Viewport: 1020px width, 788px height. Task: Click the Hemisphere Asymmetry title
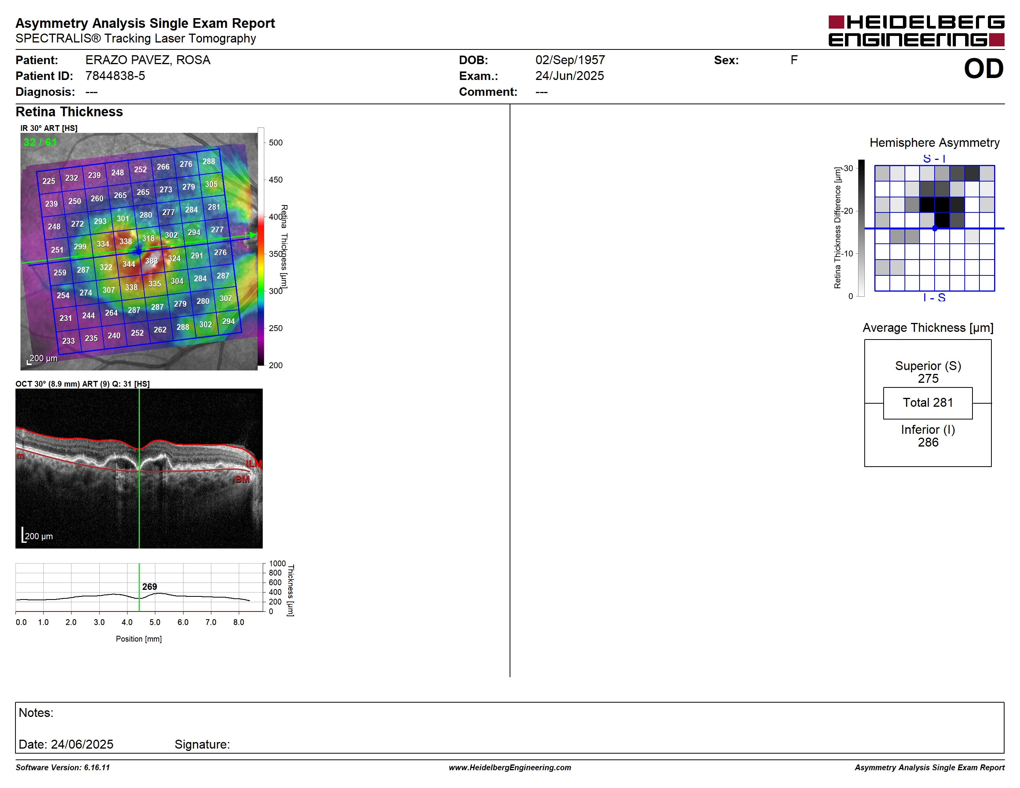(935, 143)
